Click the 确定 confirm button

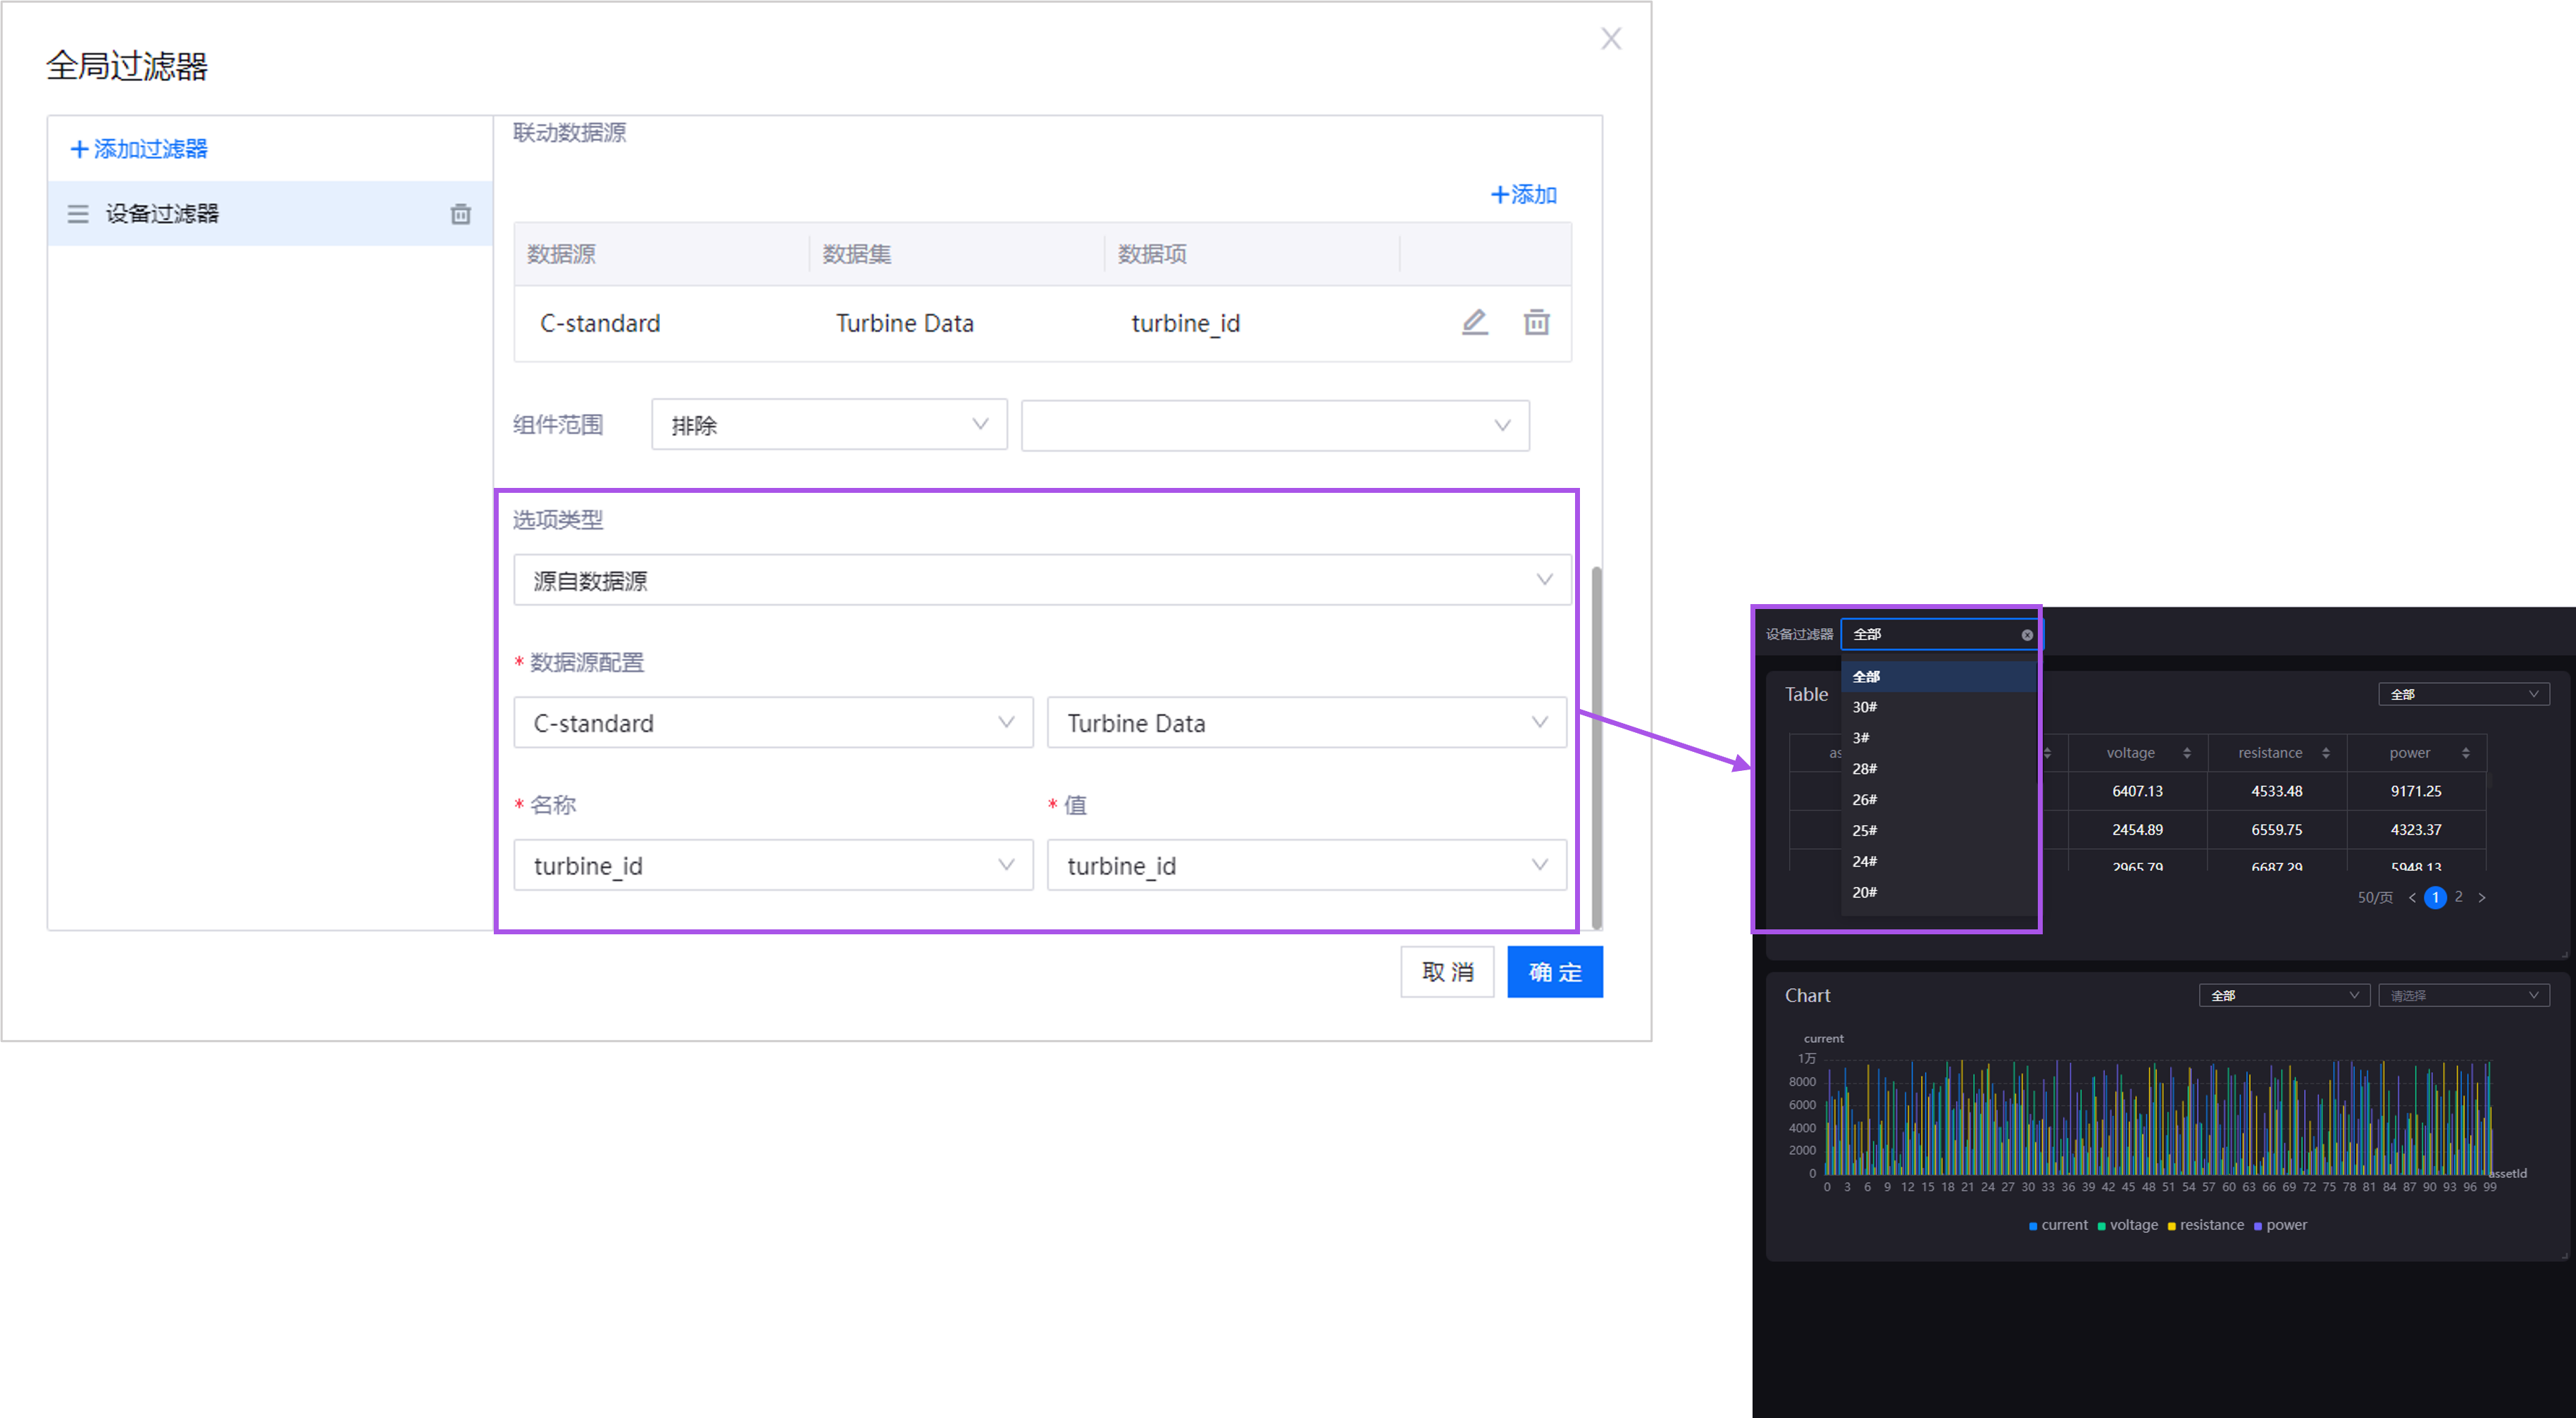click(x=1554, y=972)
